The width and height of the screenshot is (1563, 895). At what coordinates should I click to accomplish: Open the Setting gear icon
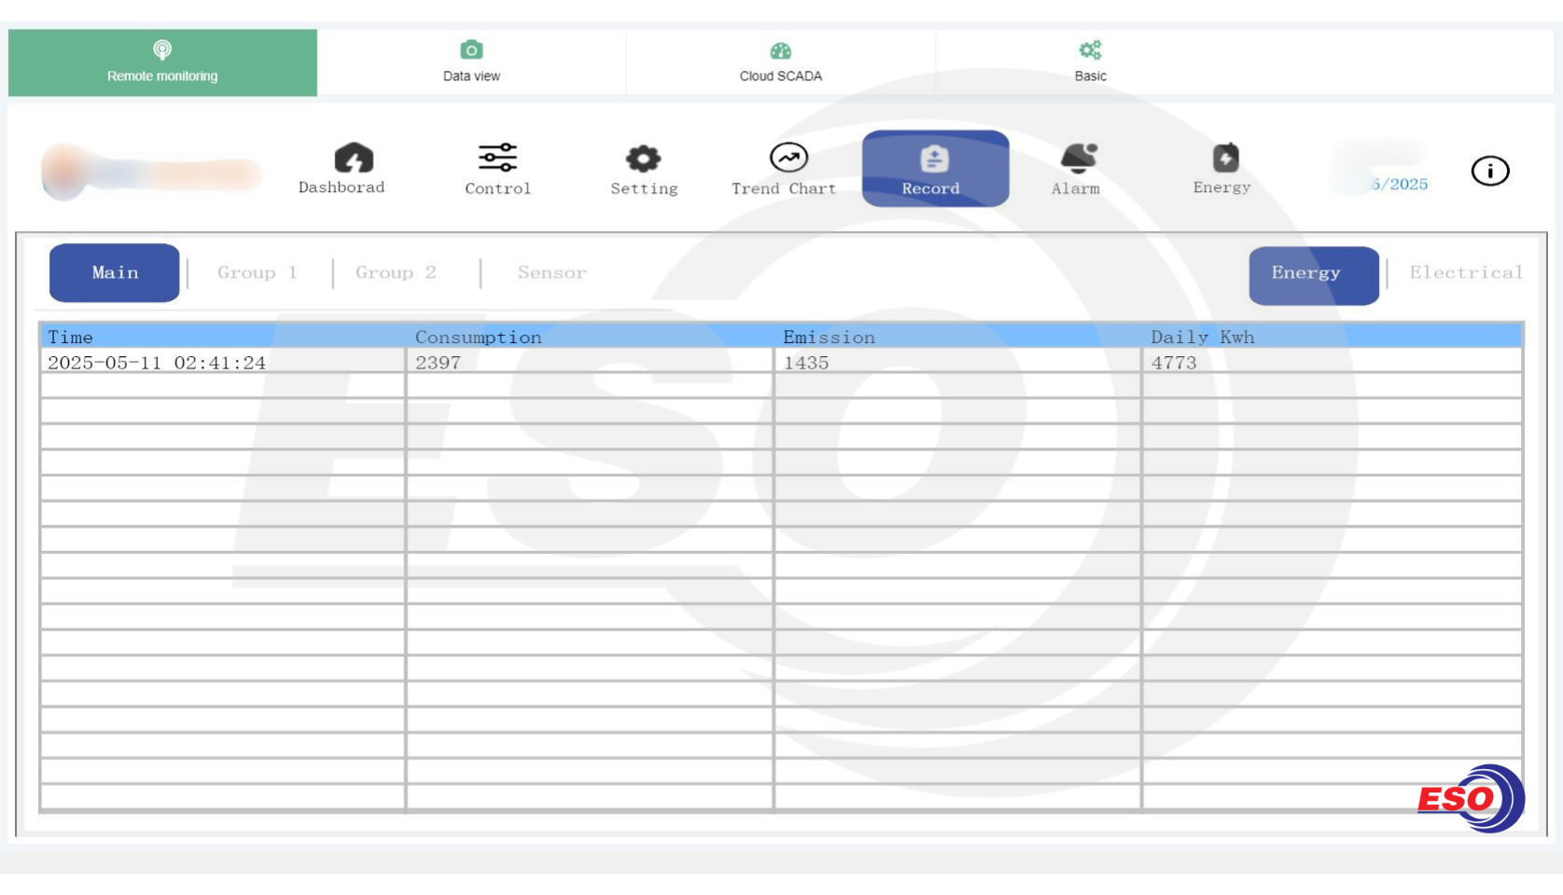click(643, 159)
